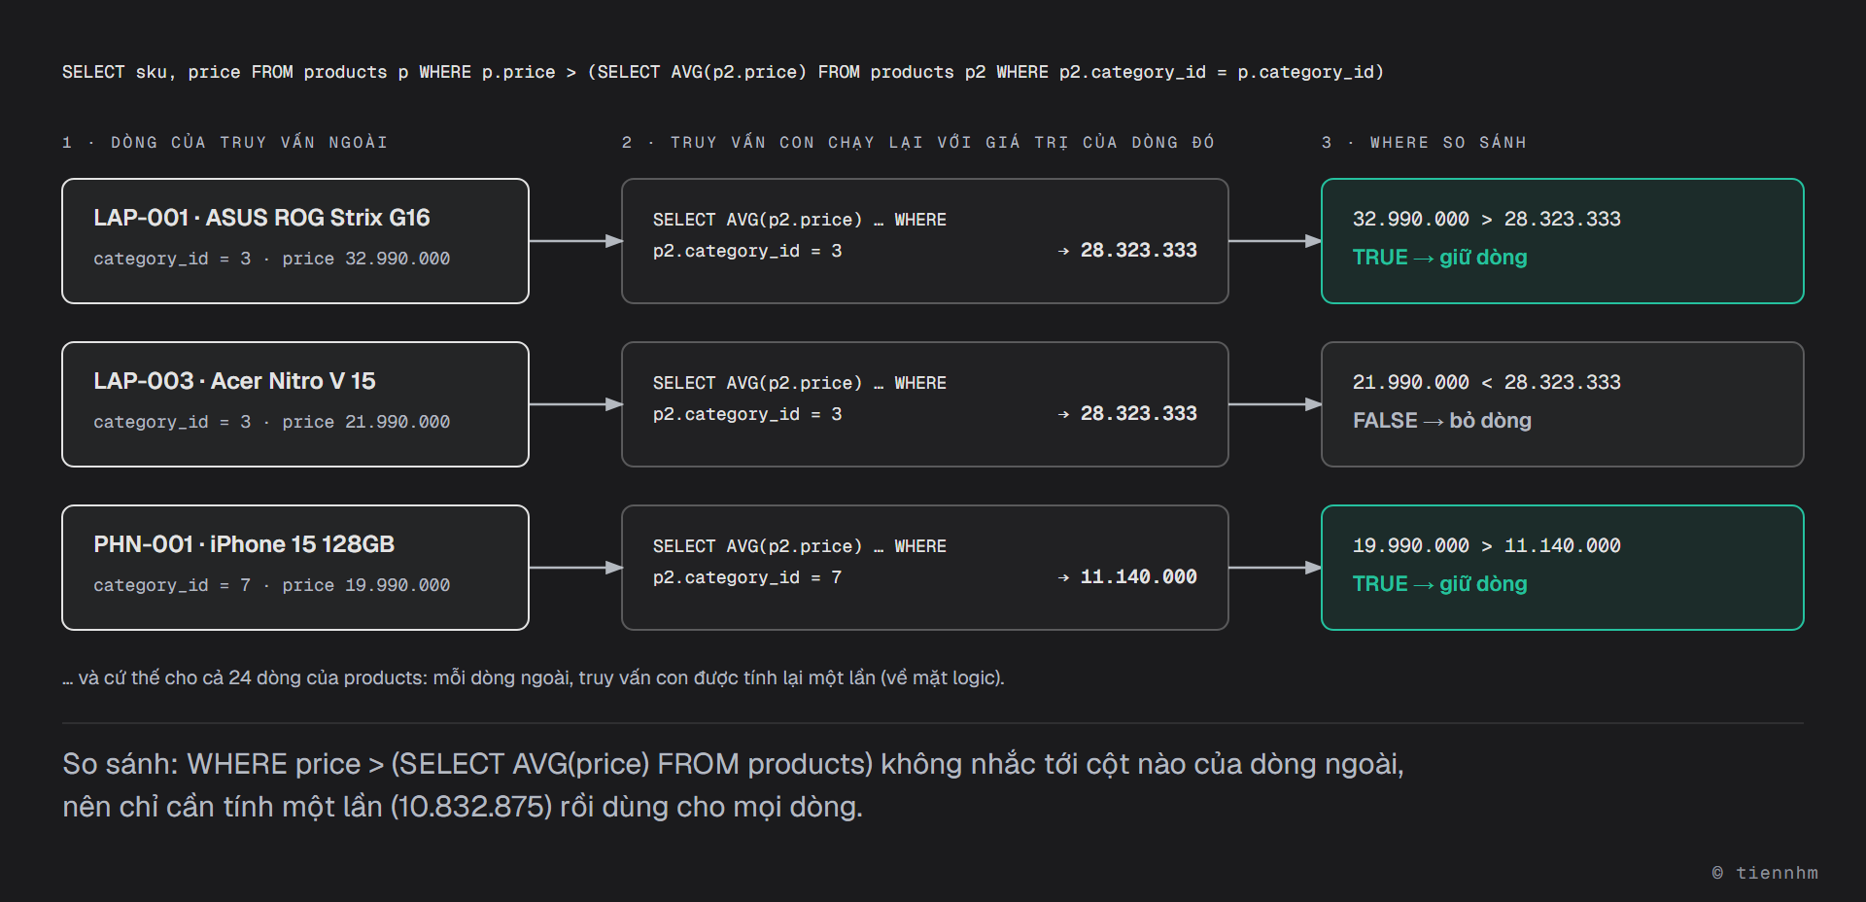Click result 28.323.333 in the LAP-003 row
The height and width of the screenshot is (902, 1866).
1138,413
